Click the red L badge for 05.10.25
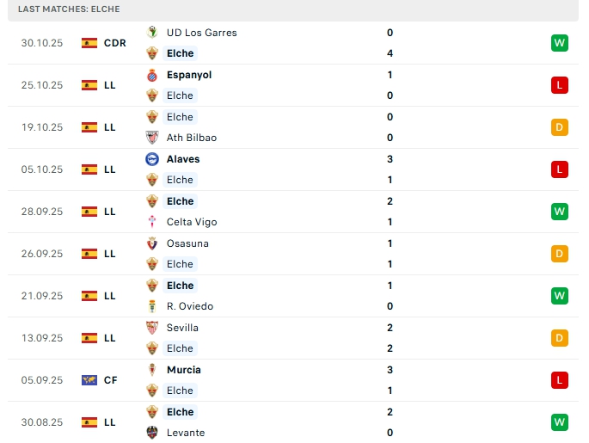Screen dimensions: 589x443 pos(560,169)
